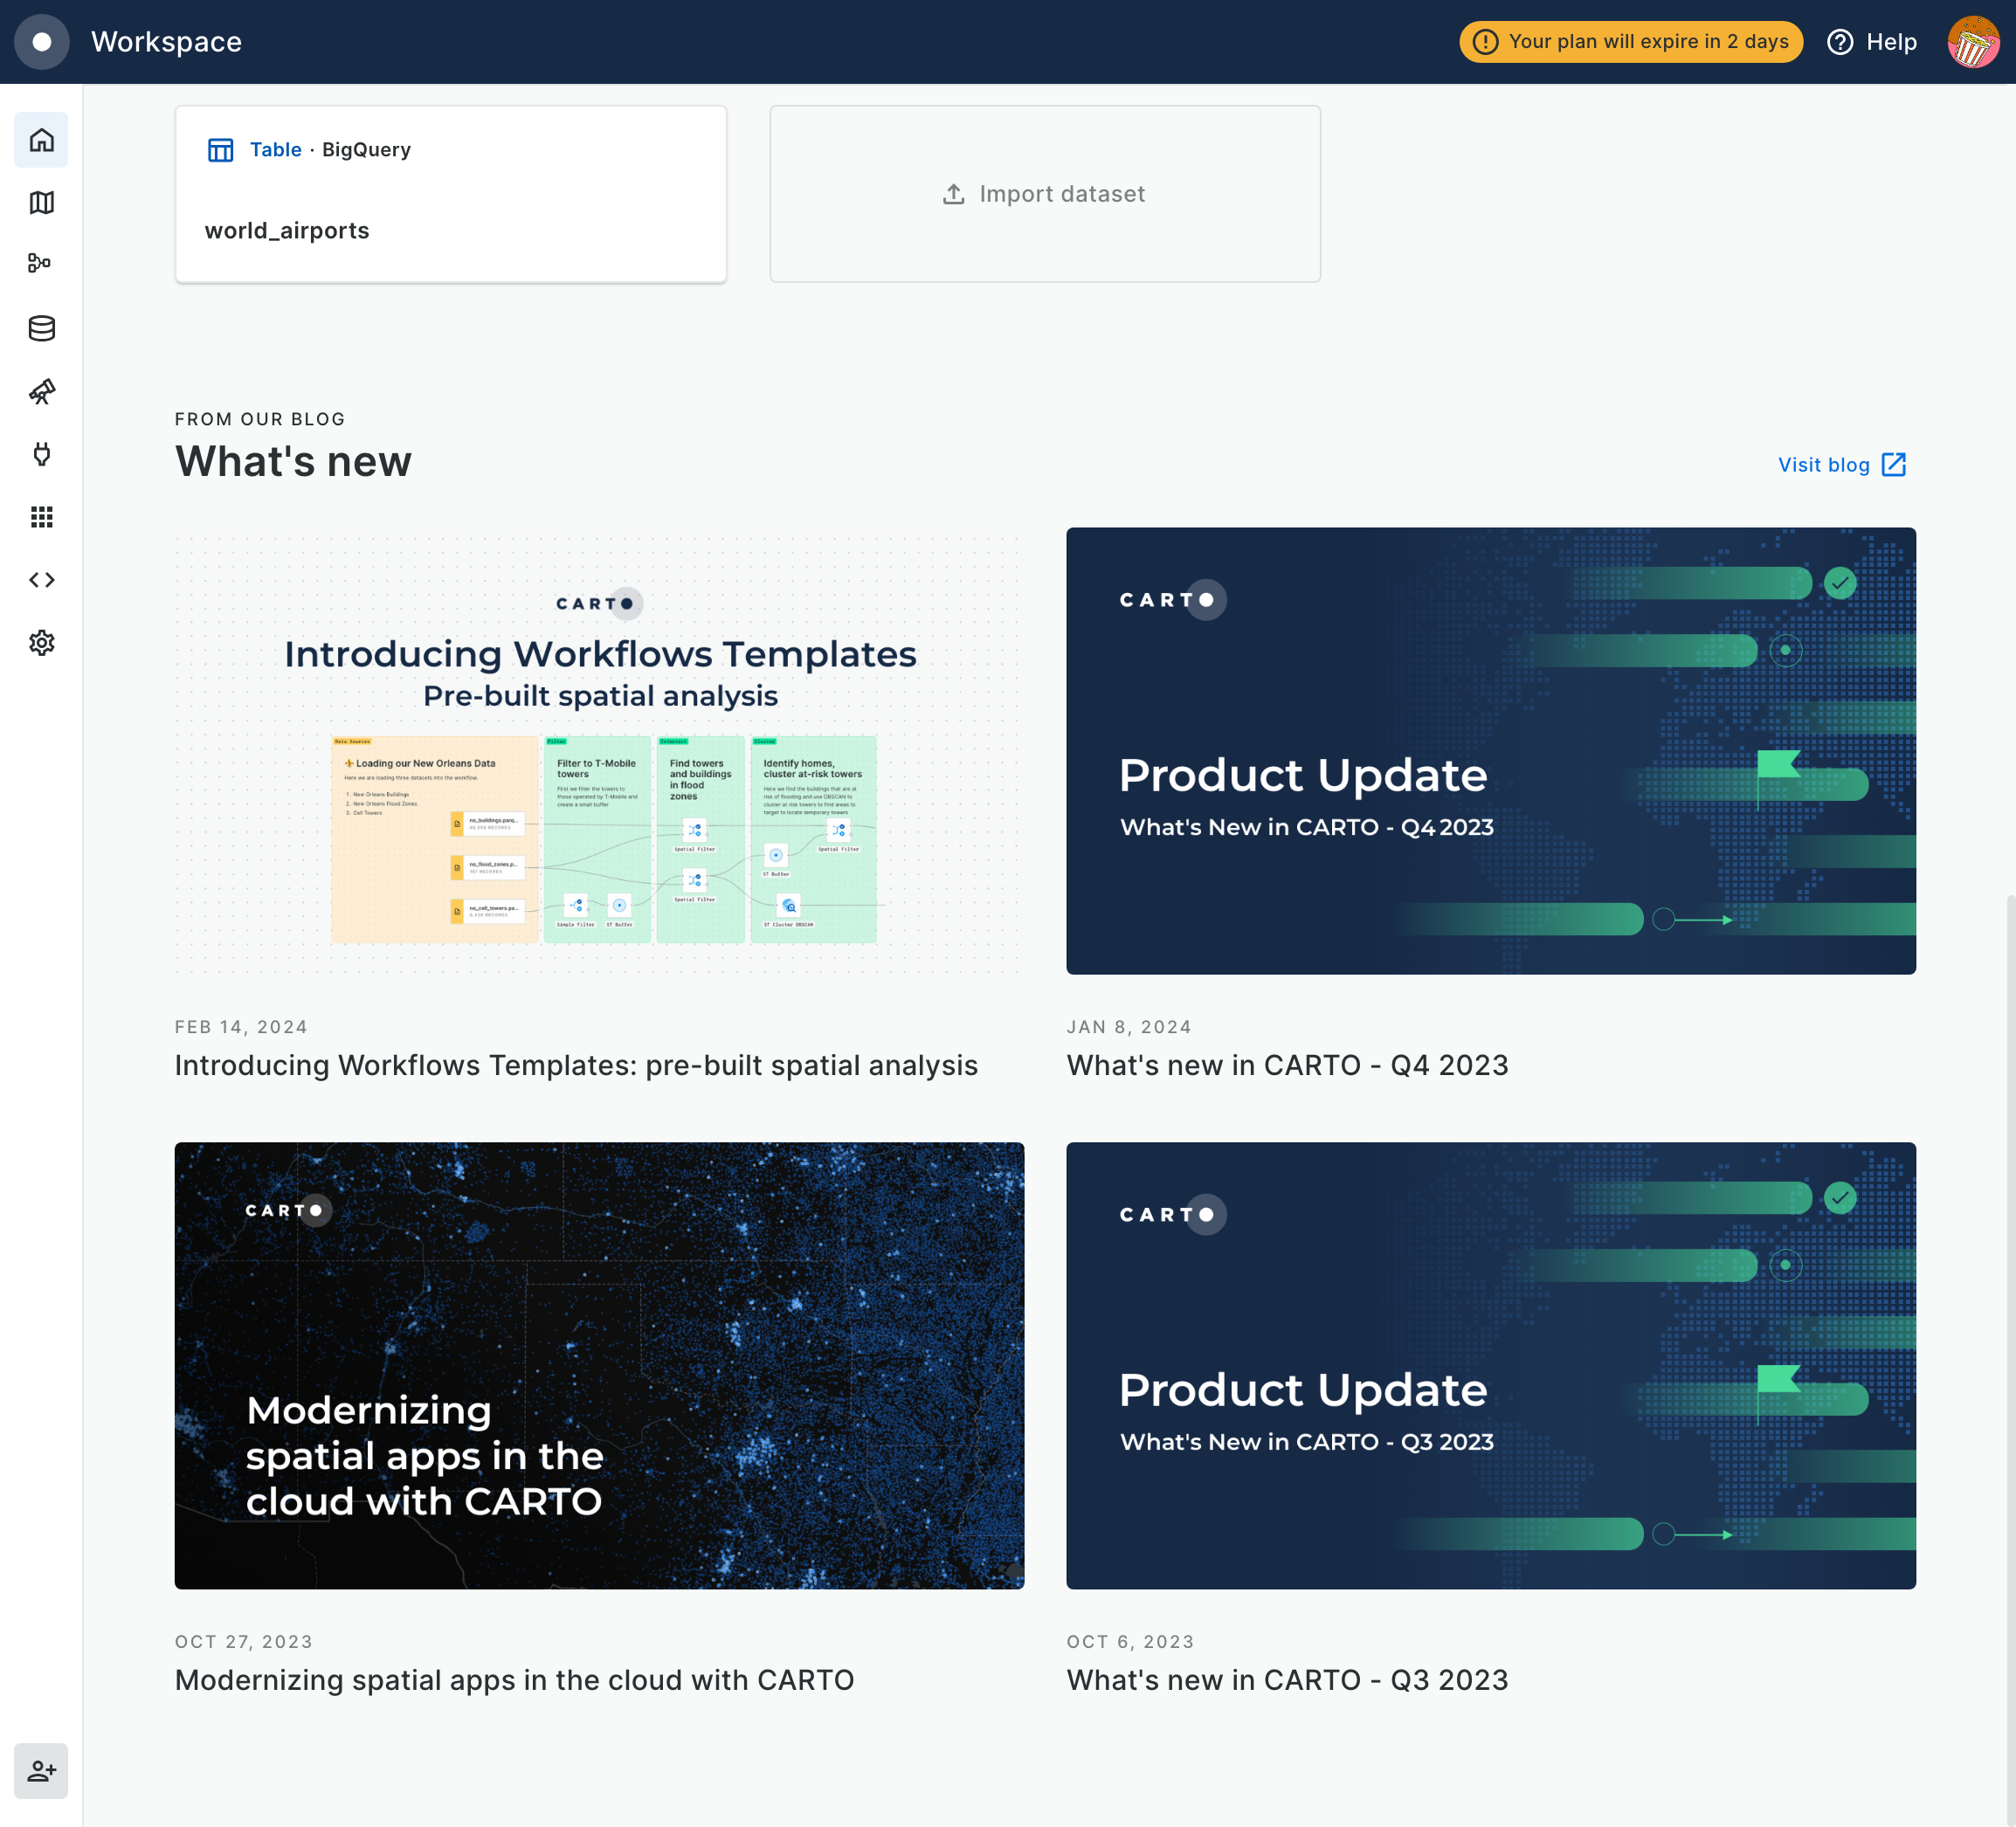This screenshot has width=2016, height=1827.
Task: Open the world_airports table card
Action: pyautogui.click(x=450, y=194)
